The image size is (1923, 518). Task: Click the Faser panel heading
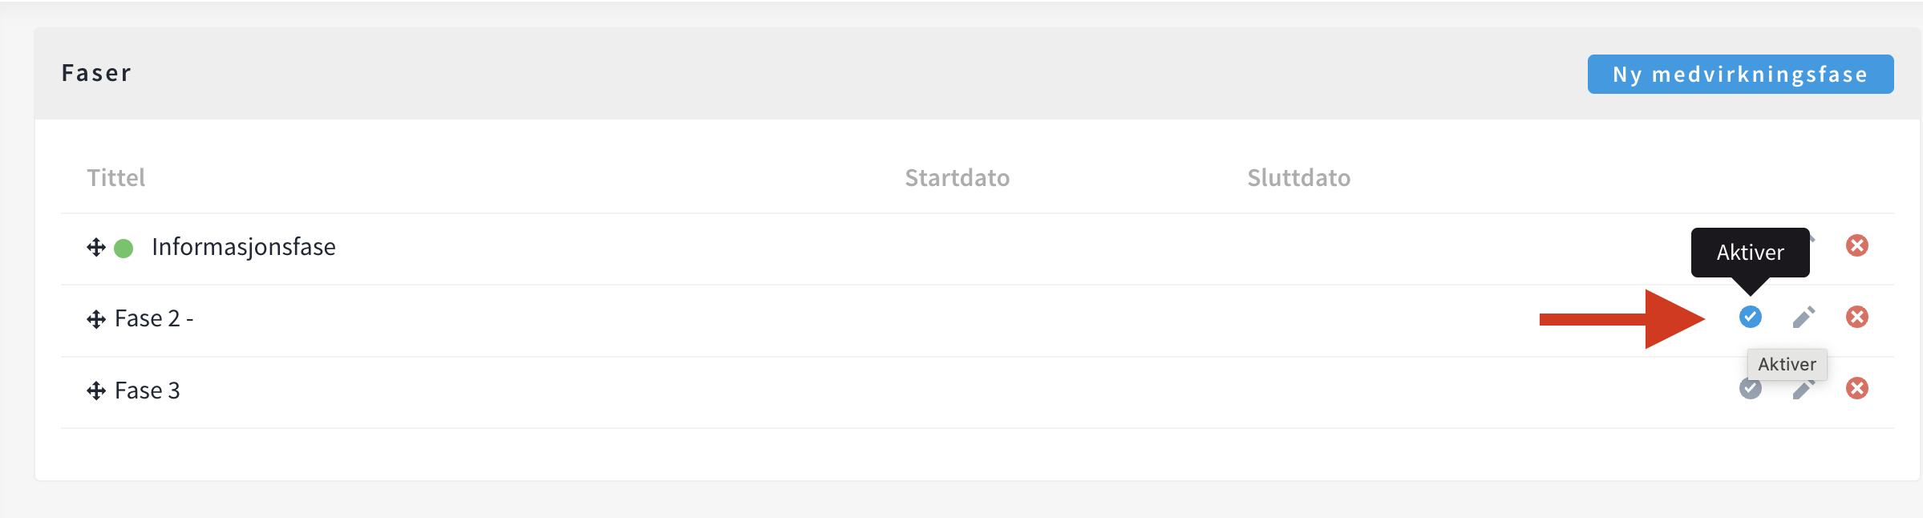pos(96,73)
